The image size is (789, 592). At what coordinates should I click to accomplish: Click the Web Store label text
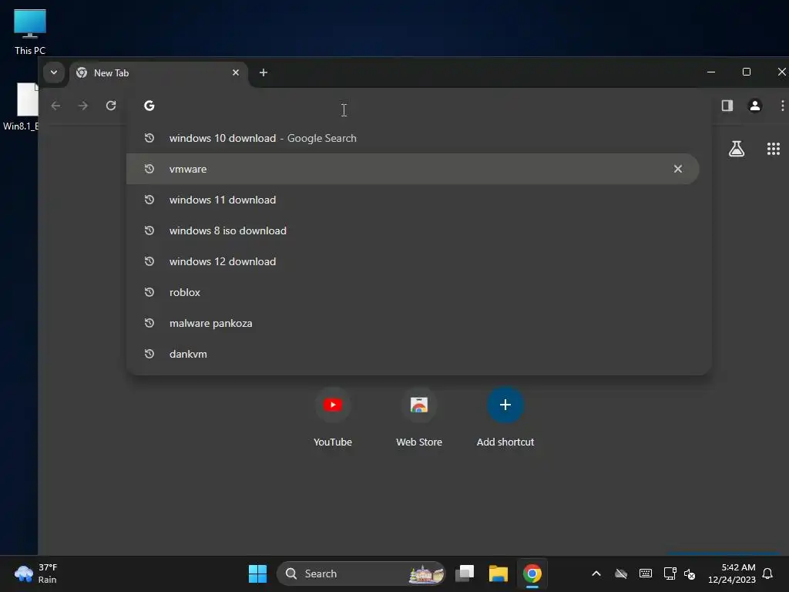pyautogui.click(x=418, y=442)
